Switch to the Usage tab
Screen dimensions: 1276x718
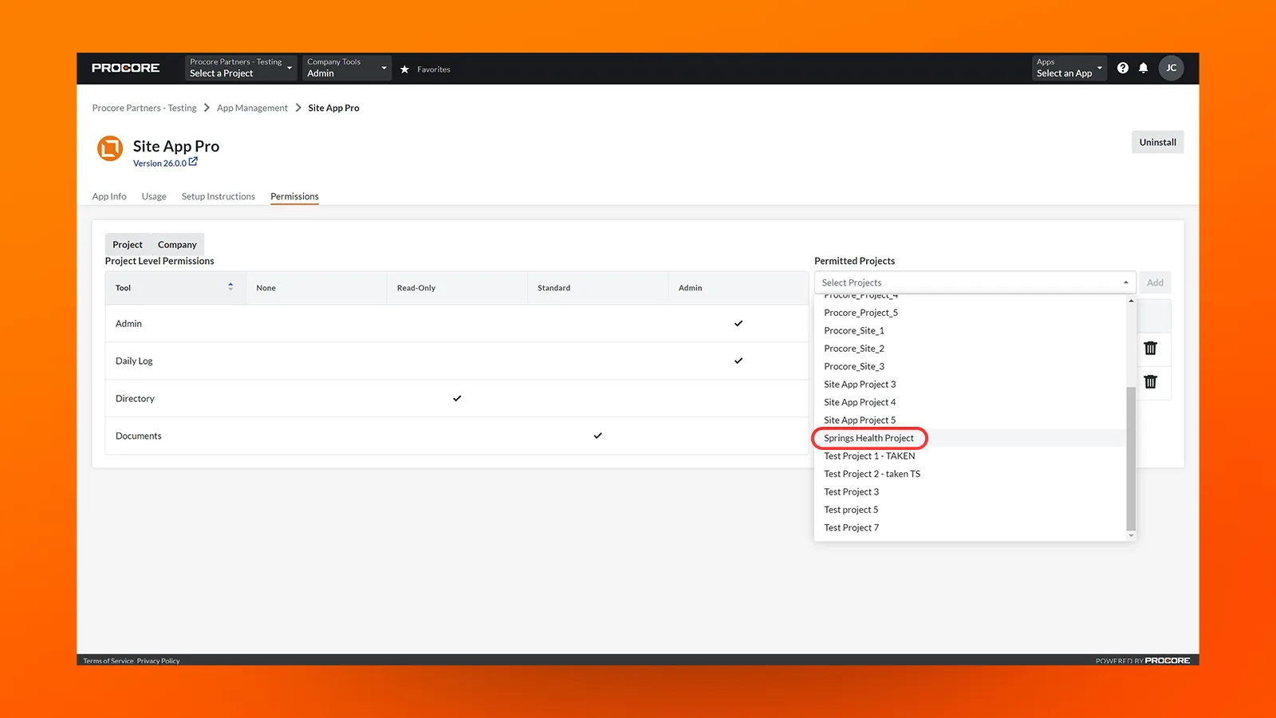[154, 196]
